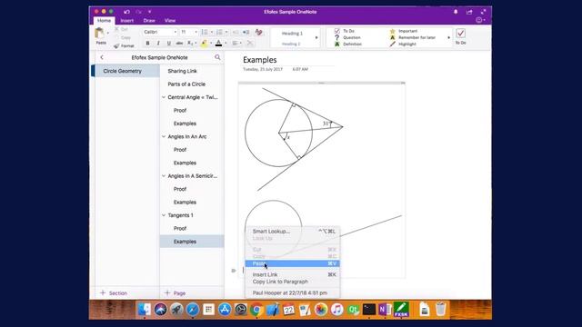582x327 pixels.
Task: Apply the Question tag
Action: 347,37
